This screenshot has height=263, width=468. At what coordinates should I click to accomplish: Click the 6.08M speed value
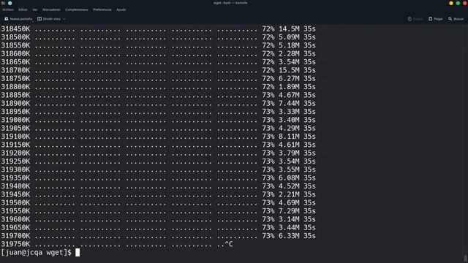pos(289,178)
